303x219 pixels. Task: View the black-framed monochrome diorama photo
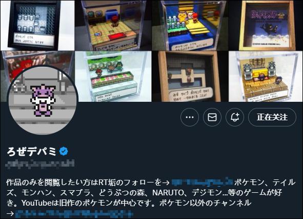click(37, 25)
